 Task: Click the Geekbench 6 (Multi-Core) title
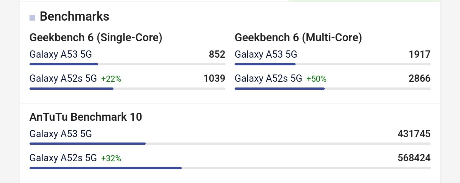[x=298, y=38]
